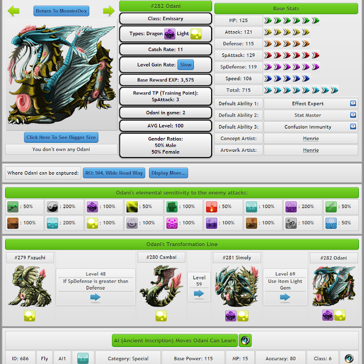Click the round icon beside AI Moves button
The height and width of the screenshot is (364, 364).
[x=245, y=340]
